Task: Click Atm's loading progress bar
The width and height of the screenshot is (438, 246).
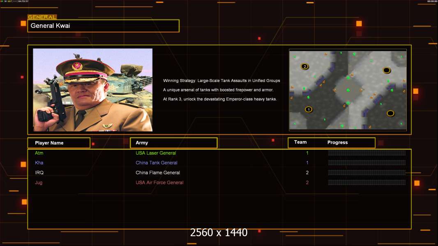Action: point(367,153)
